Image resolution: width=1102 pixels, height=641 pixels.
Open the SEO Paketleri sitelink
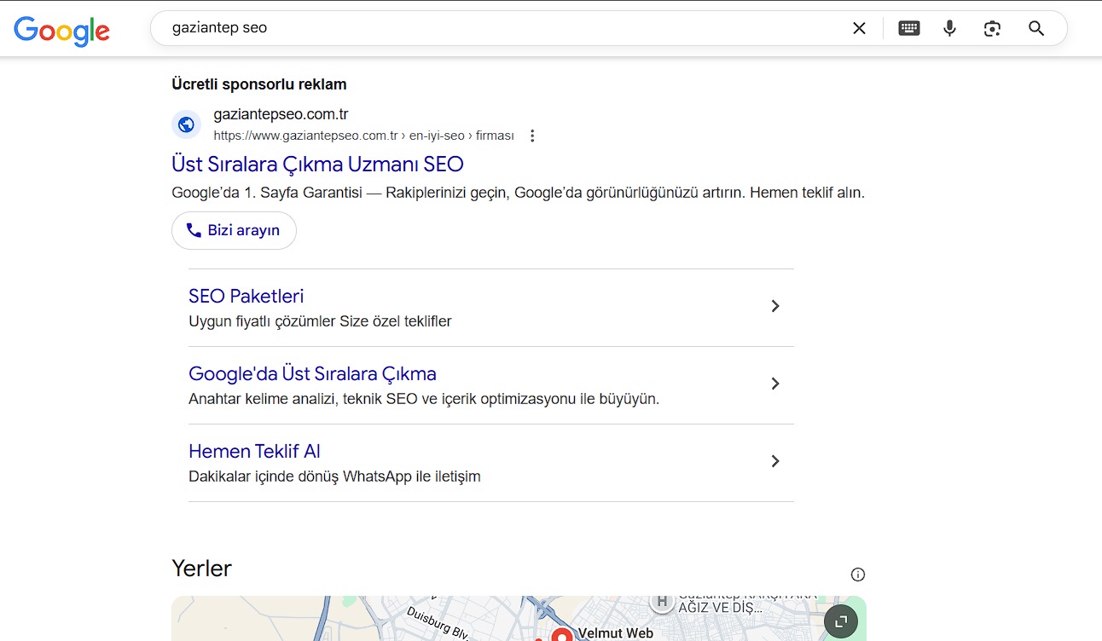(x=246, y=296)
